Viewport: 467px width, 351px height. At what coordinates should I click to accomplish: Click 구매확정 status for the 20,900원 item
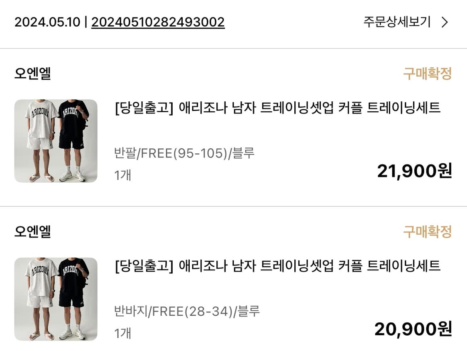(x=427, y=232)
